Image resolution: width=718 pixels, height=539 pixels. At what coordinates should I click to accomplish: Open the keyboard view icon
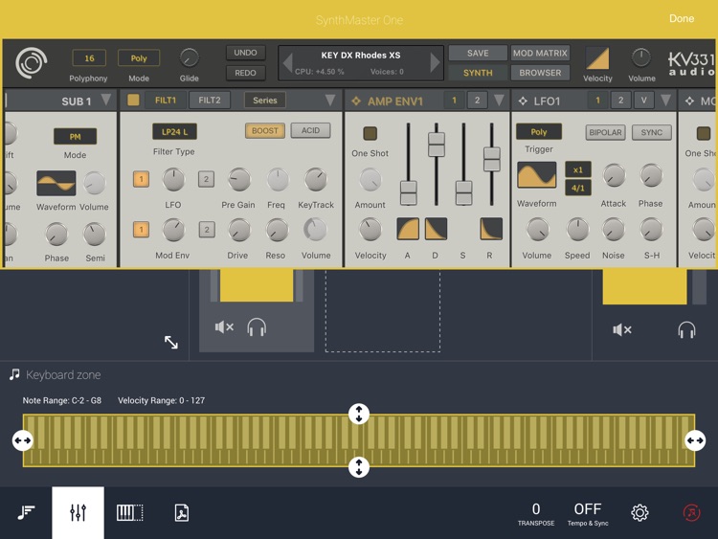[x=129, y=512]
